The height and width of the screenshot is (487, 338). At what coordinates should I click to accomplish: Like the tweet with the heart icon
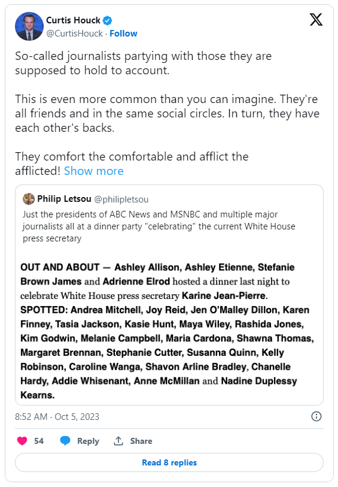coord(22,441)
